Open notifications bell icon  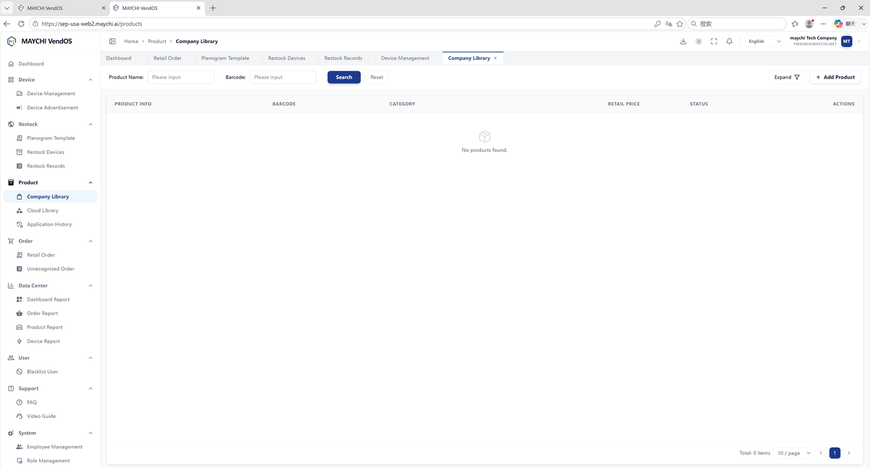(730, 41)
